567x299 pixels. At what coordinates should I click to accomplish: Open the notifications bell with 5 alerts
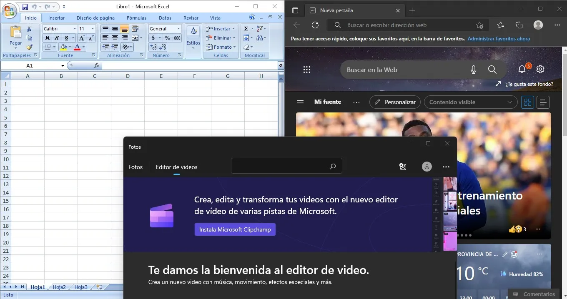tap(522, 69)
